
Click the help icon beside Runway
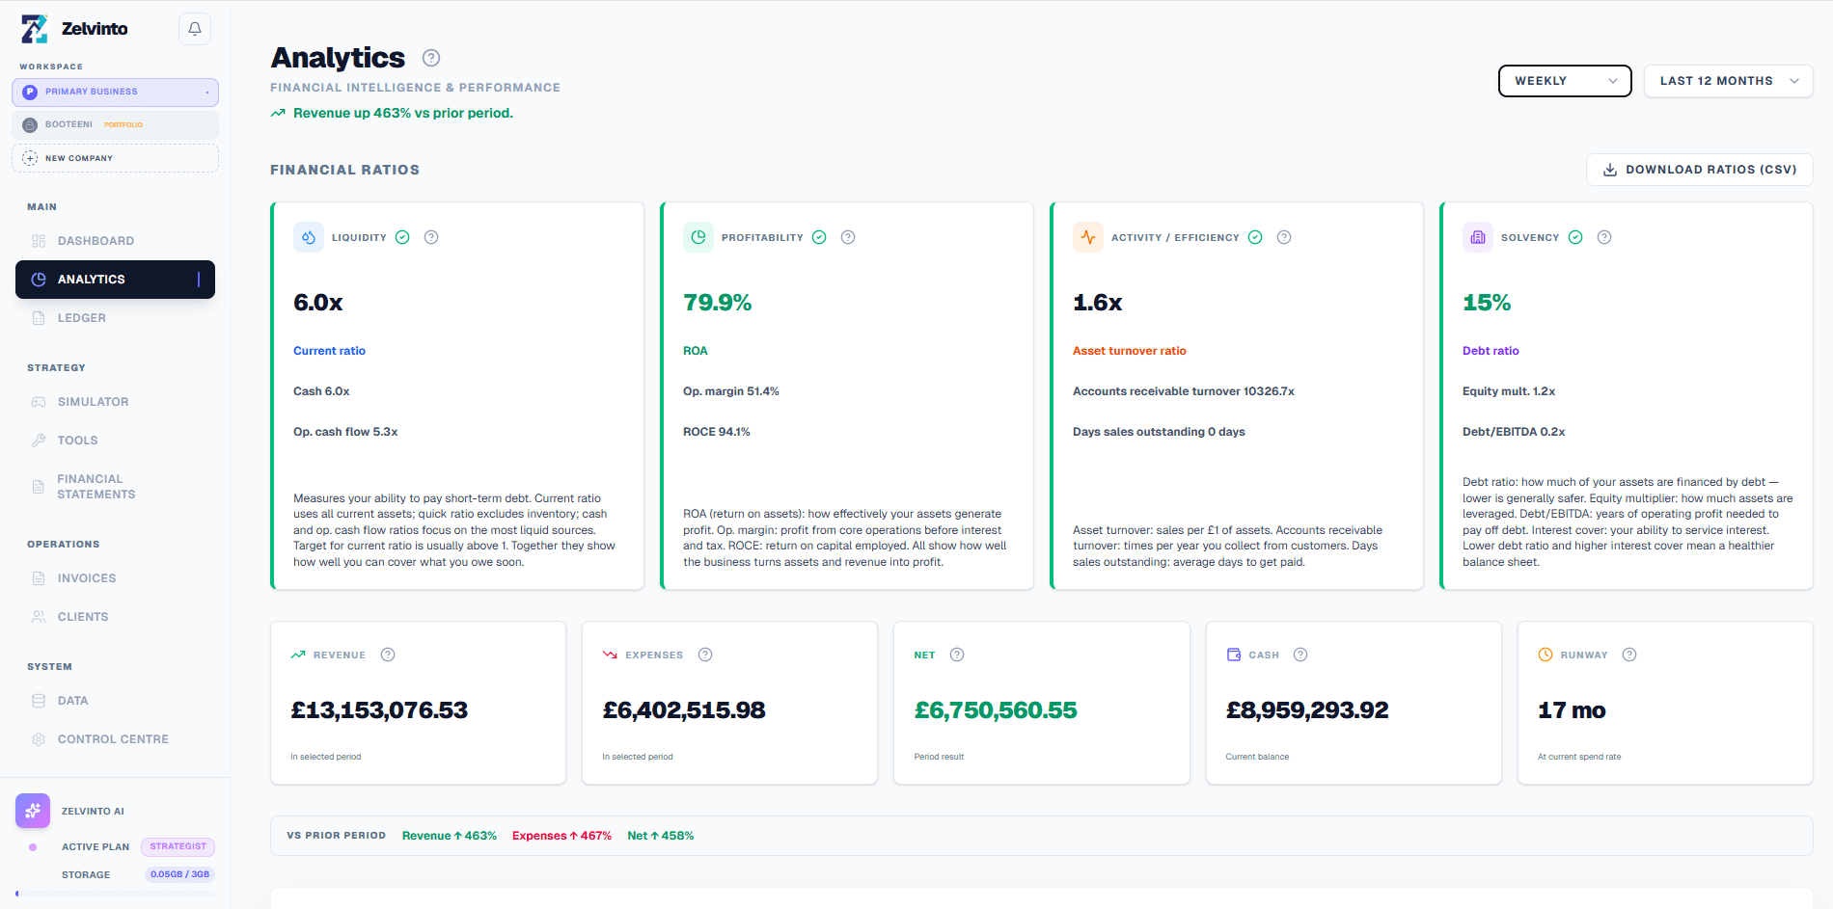point(1629,655)
